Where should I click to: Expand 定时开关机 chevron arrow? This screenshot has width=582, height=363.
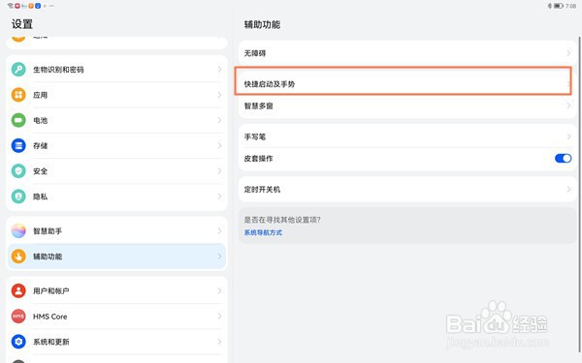[568, 190]
